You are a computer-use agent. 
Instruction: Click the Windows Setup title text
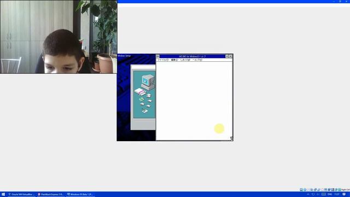(124, 56)
